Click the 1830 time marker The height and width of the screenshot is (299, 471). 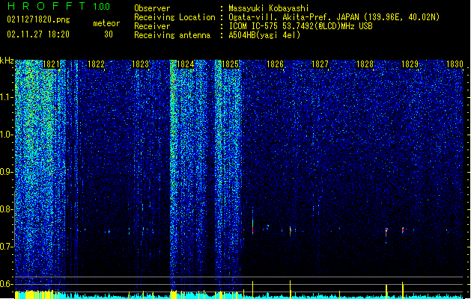click(x=455, y=64)
